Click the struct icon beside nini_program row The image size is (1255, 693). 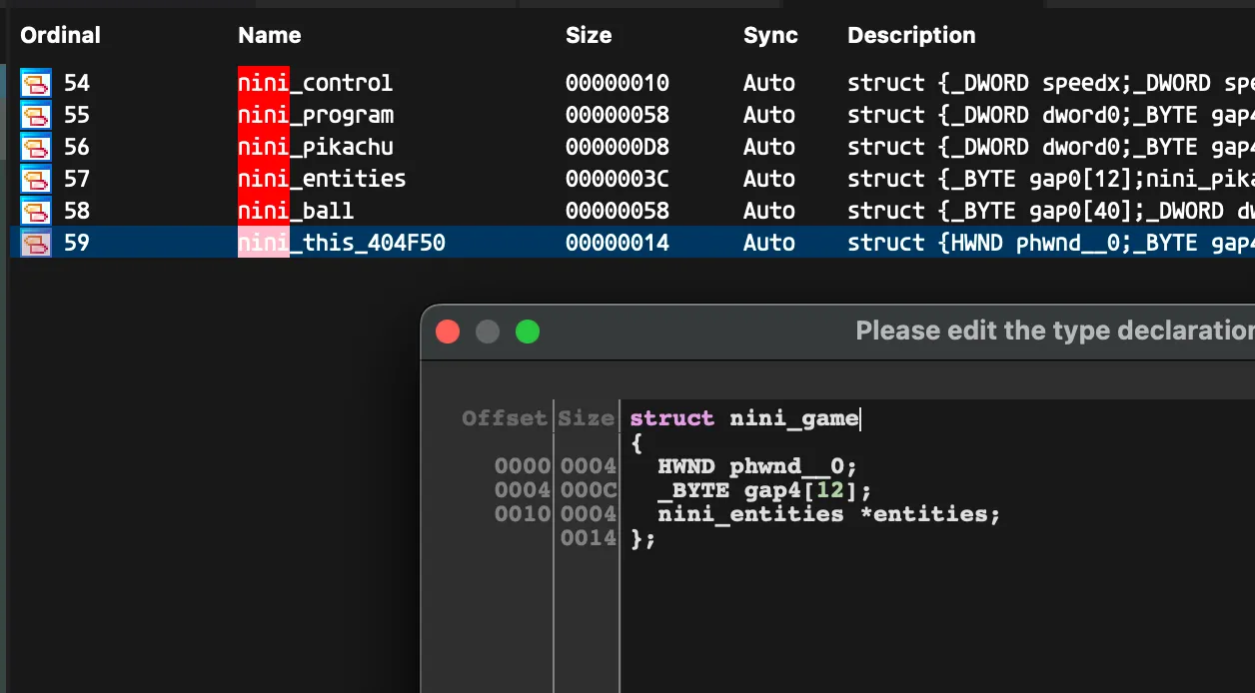point(36,115)
